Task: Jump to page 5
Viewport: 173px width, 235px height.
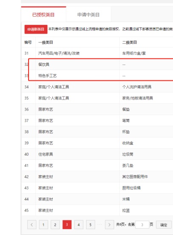Action: 90,224
